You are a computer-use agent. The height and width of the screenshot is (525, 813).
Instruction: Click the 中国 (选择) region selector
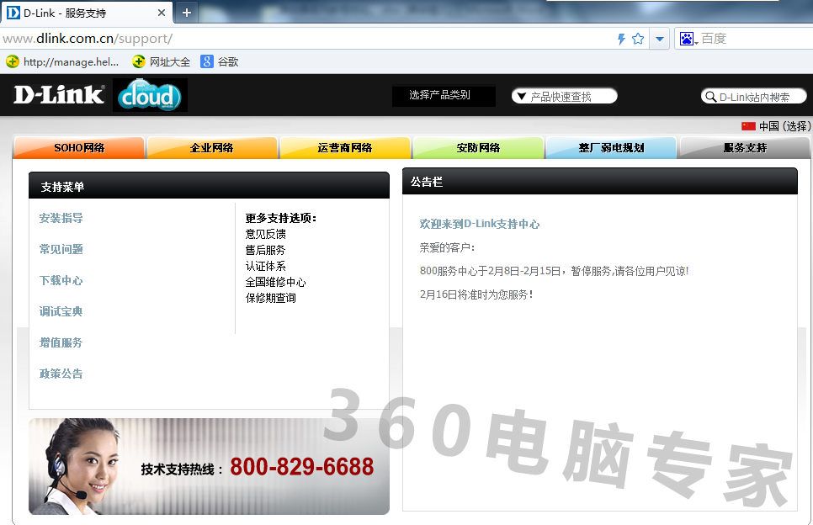[x=784, y=126]
